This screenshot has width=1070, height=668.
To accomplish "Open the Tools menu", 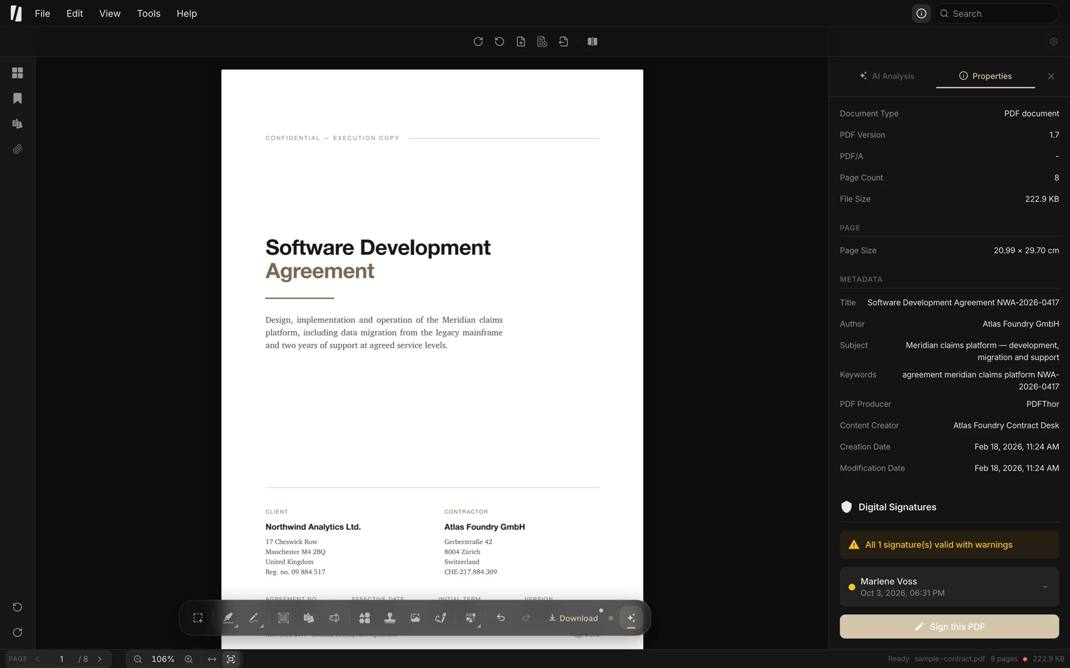I will pos(149,13).
